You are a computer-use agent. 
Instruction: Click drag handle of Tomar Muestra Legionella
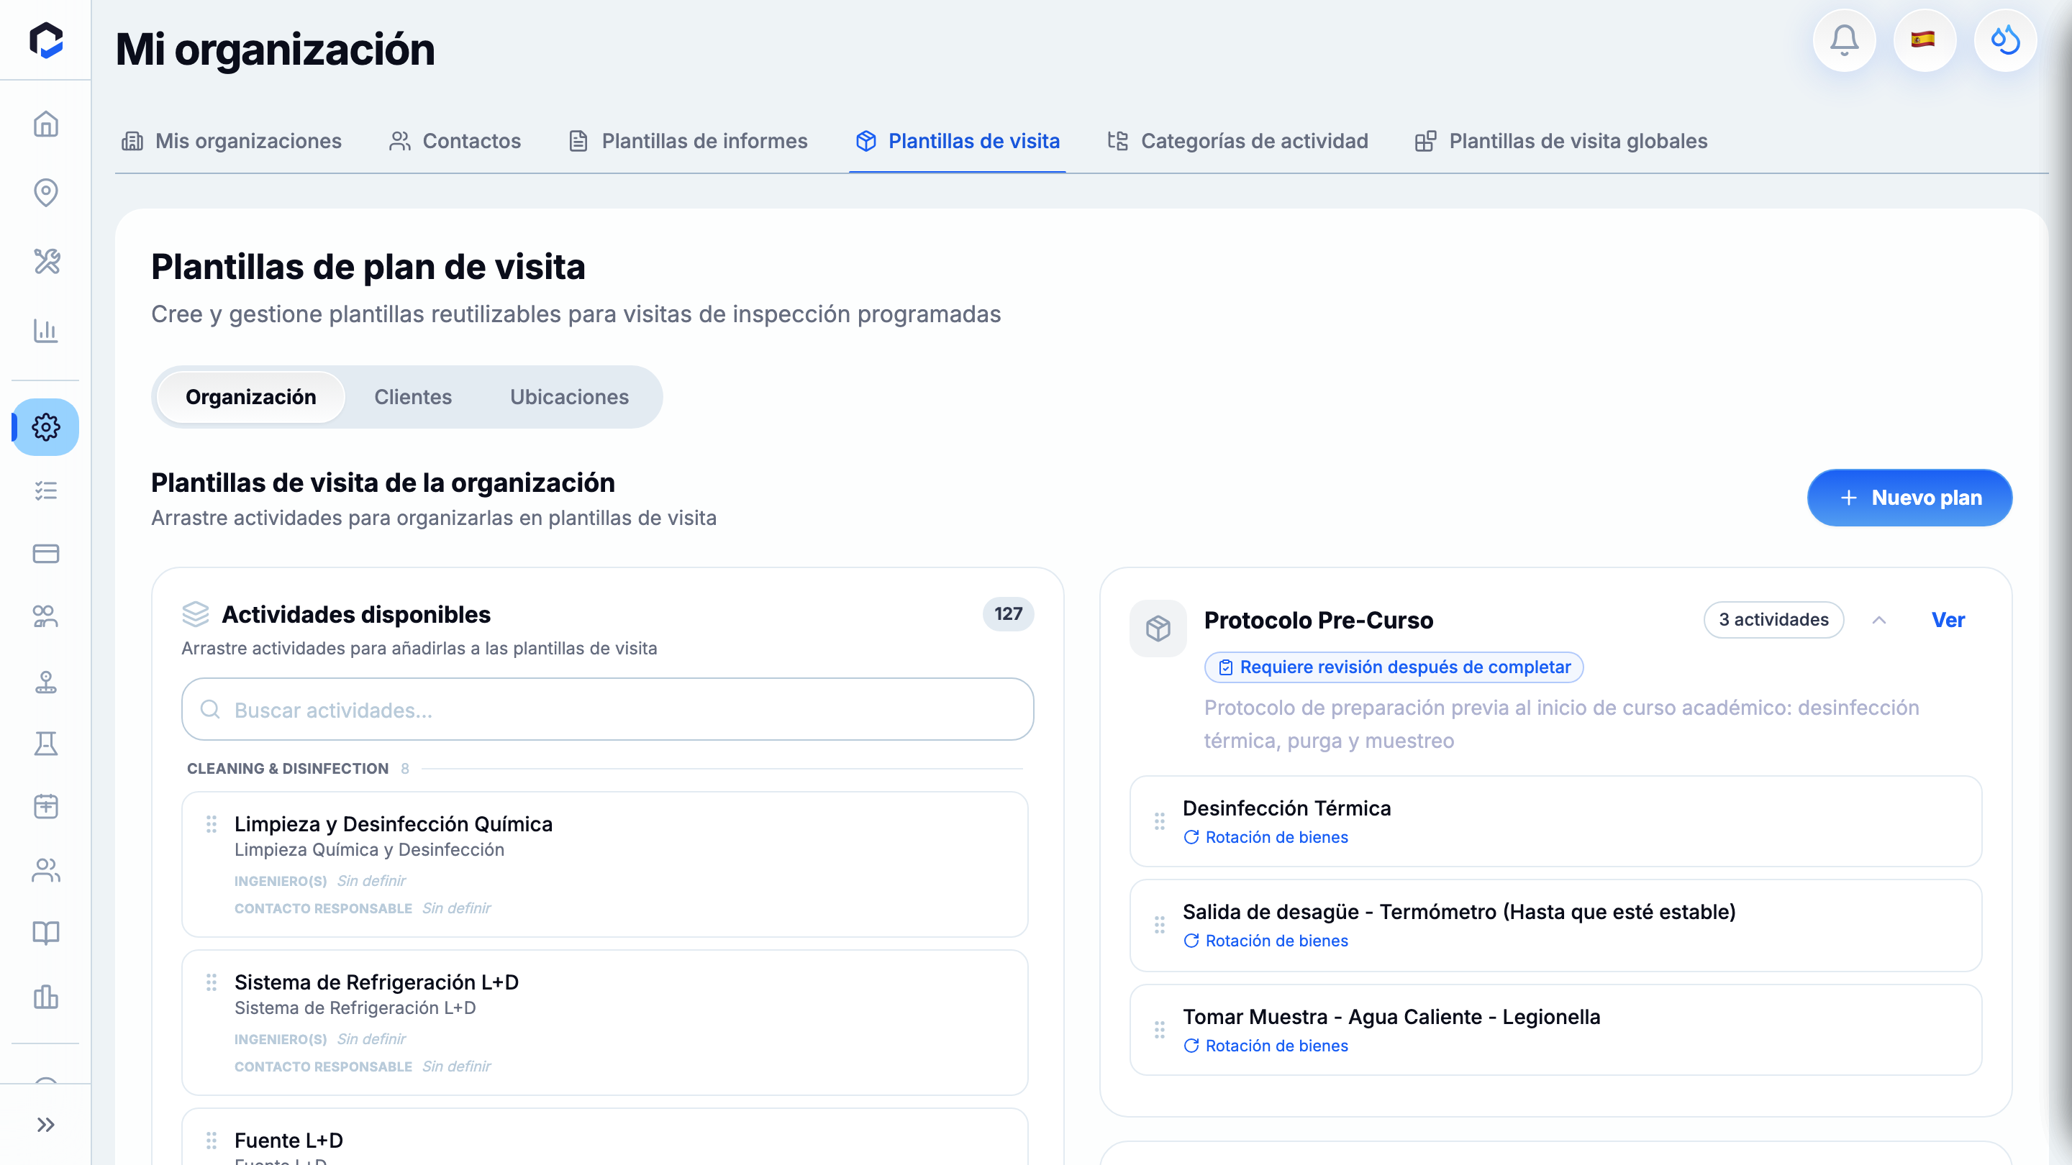tap(1159, 1030)
